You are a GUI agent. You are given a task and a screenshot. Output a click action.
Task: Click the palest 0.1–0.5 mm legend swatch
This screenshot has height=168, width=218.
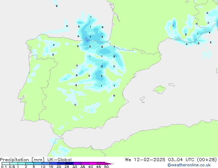[x=6, y=164]
